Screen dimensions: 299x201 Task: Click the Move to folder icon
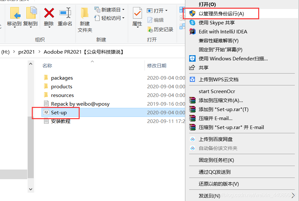(15, 13)
